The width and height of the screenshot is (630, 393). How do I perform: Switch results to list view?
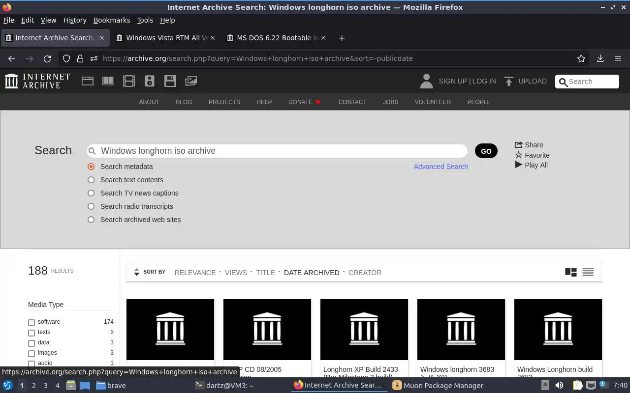[x=588, y=272]
